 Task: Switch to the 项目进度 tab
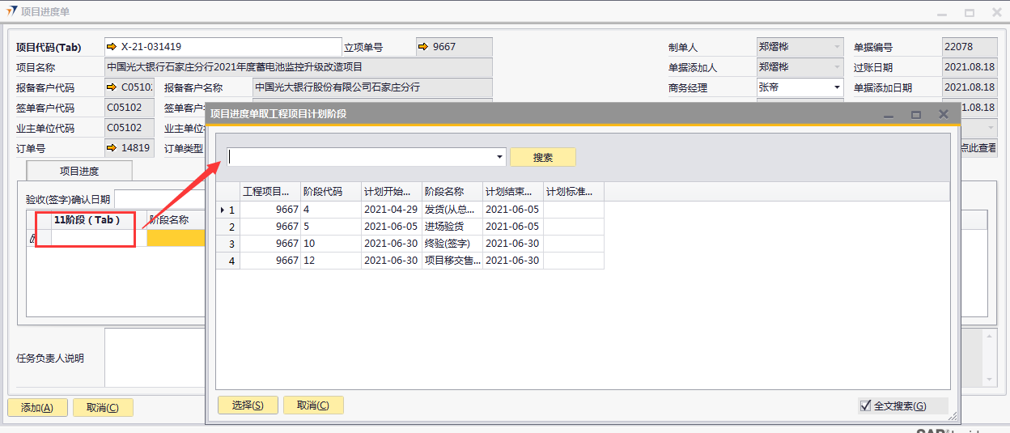pos(79,171)
